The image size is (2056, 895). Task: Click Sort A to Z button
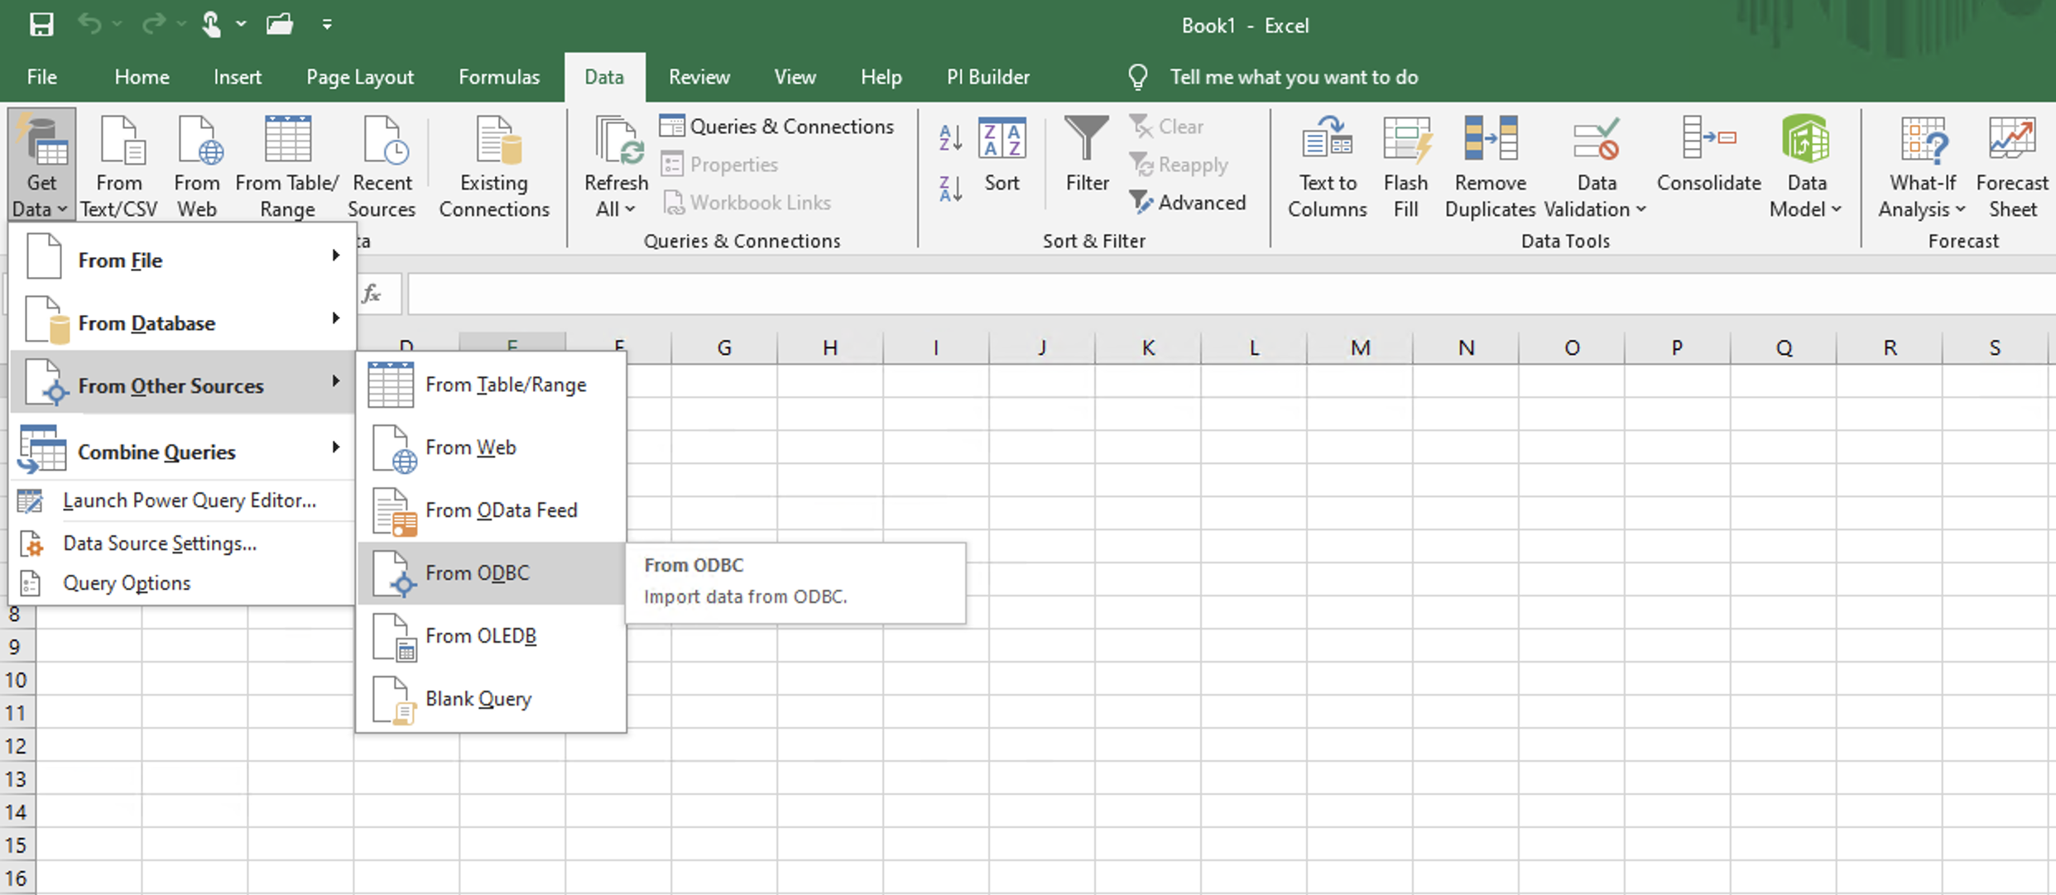coord(949,137)
